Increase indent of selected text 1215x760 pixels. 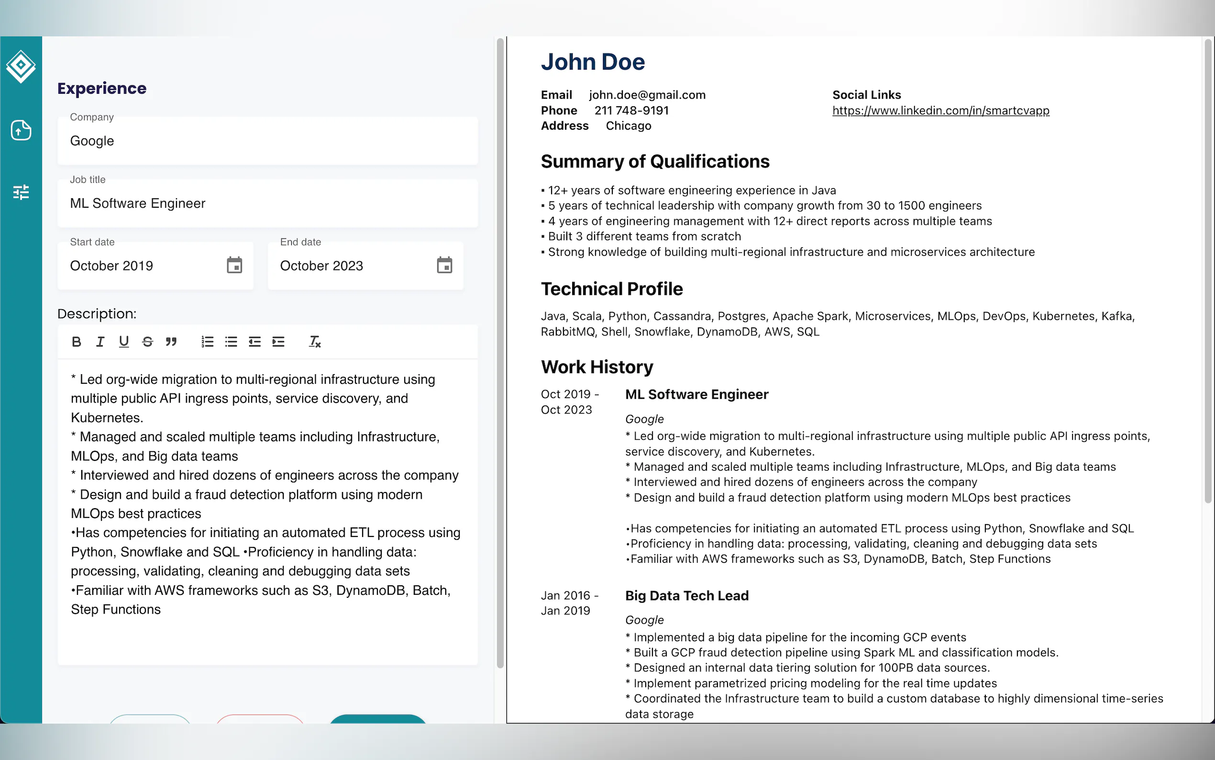[x=278, y=342]
